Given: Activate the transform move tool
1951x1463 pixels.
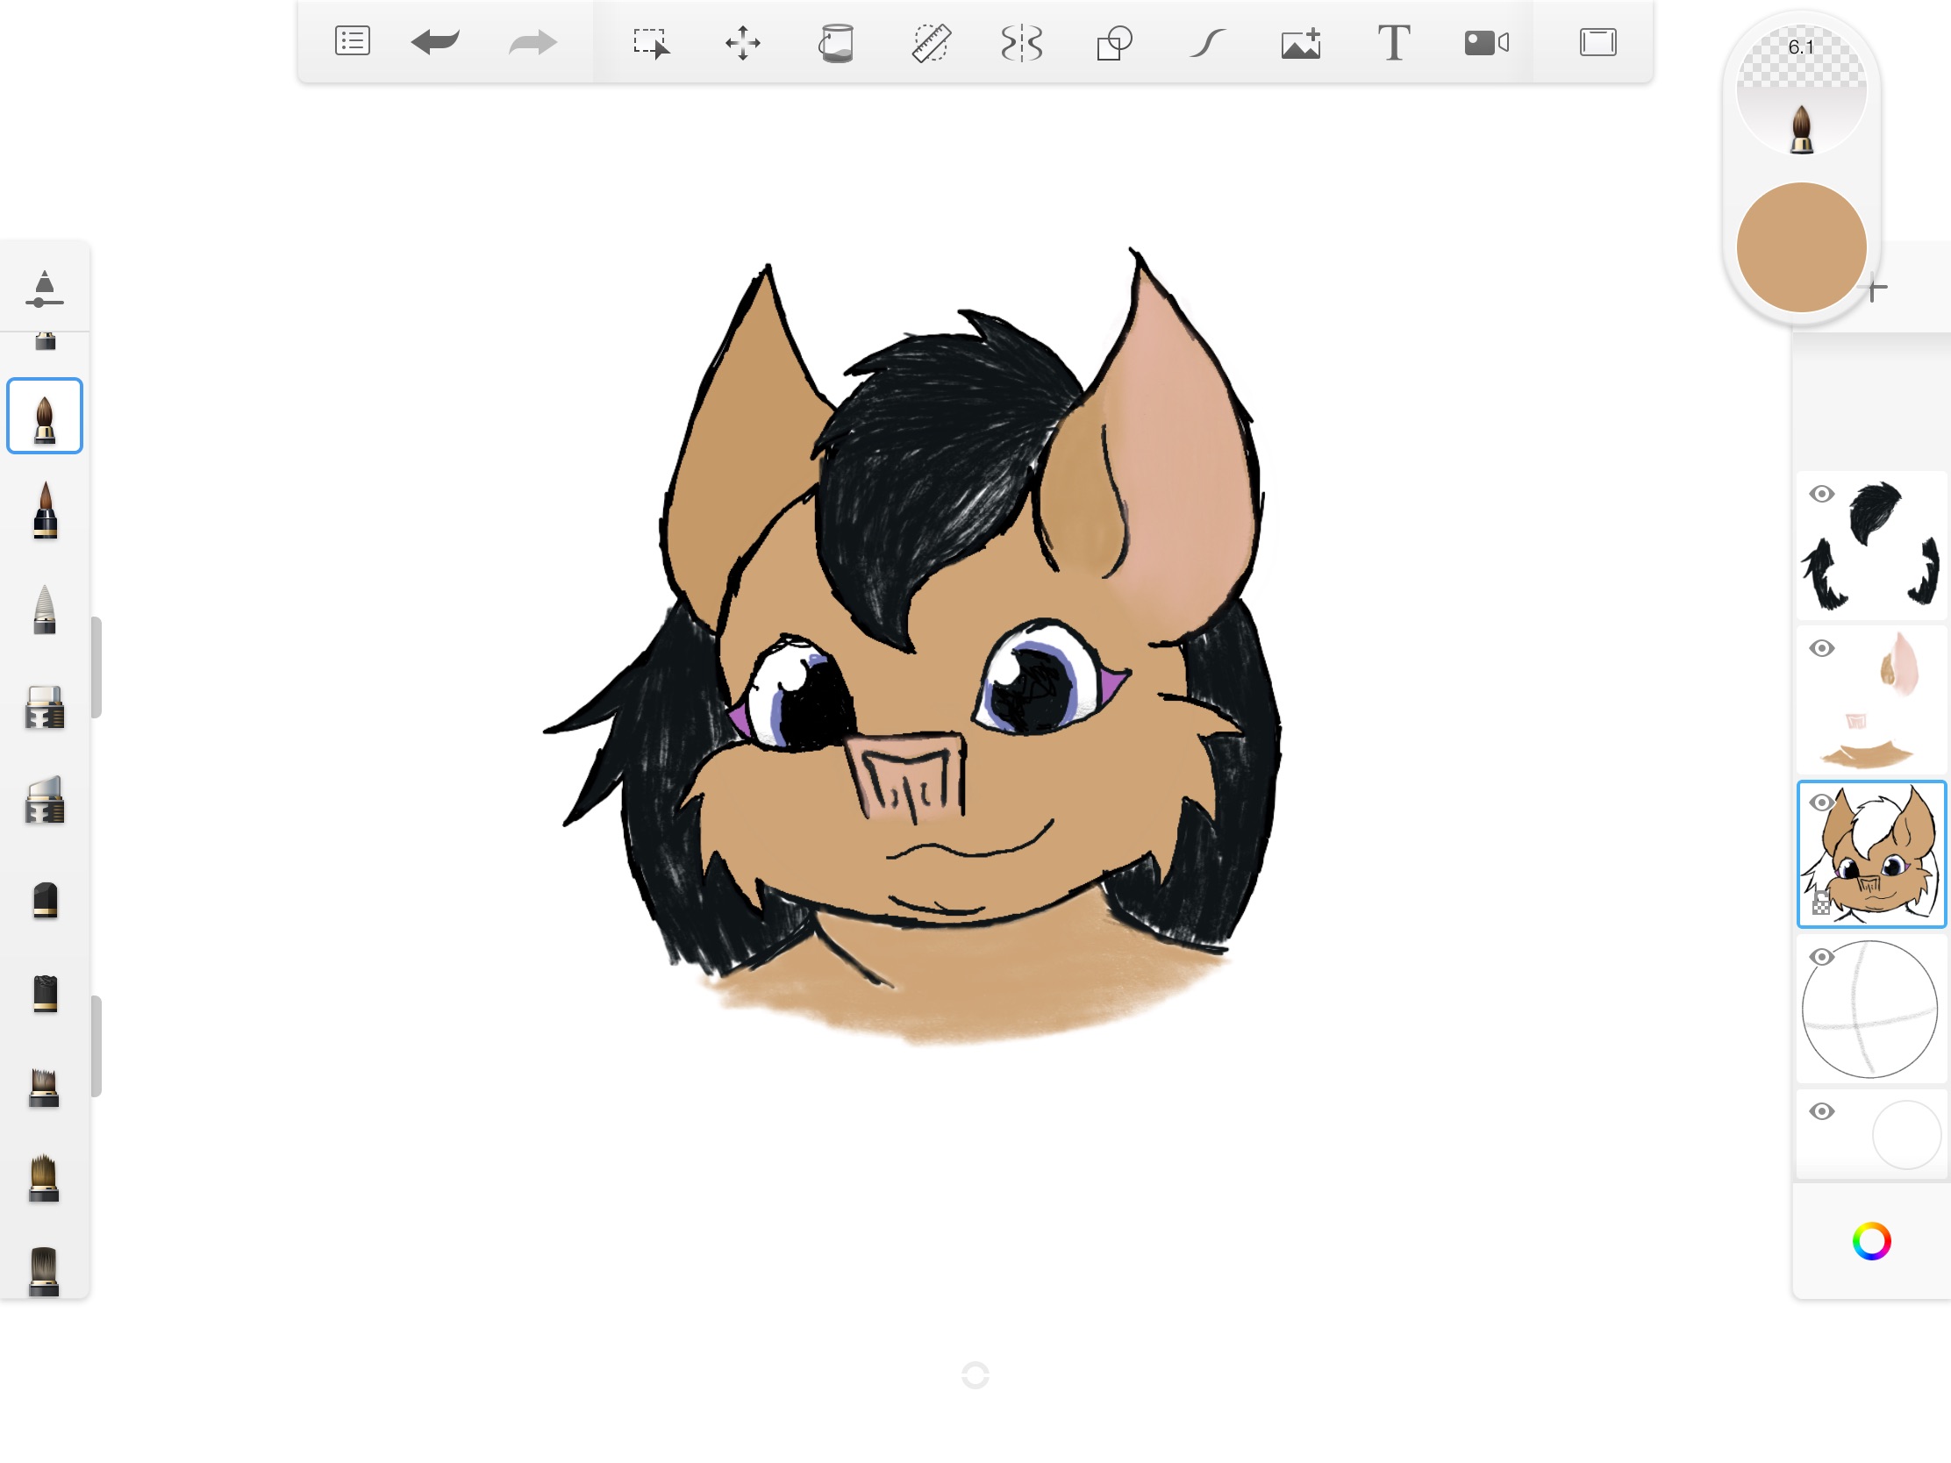Looking at the screenshot, I should 743,42.
